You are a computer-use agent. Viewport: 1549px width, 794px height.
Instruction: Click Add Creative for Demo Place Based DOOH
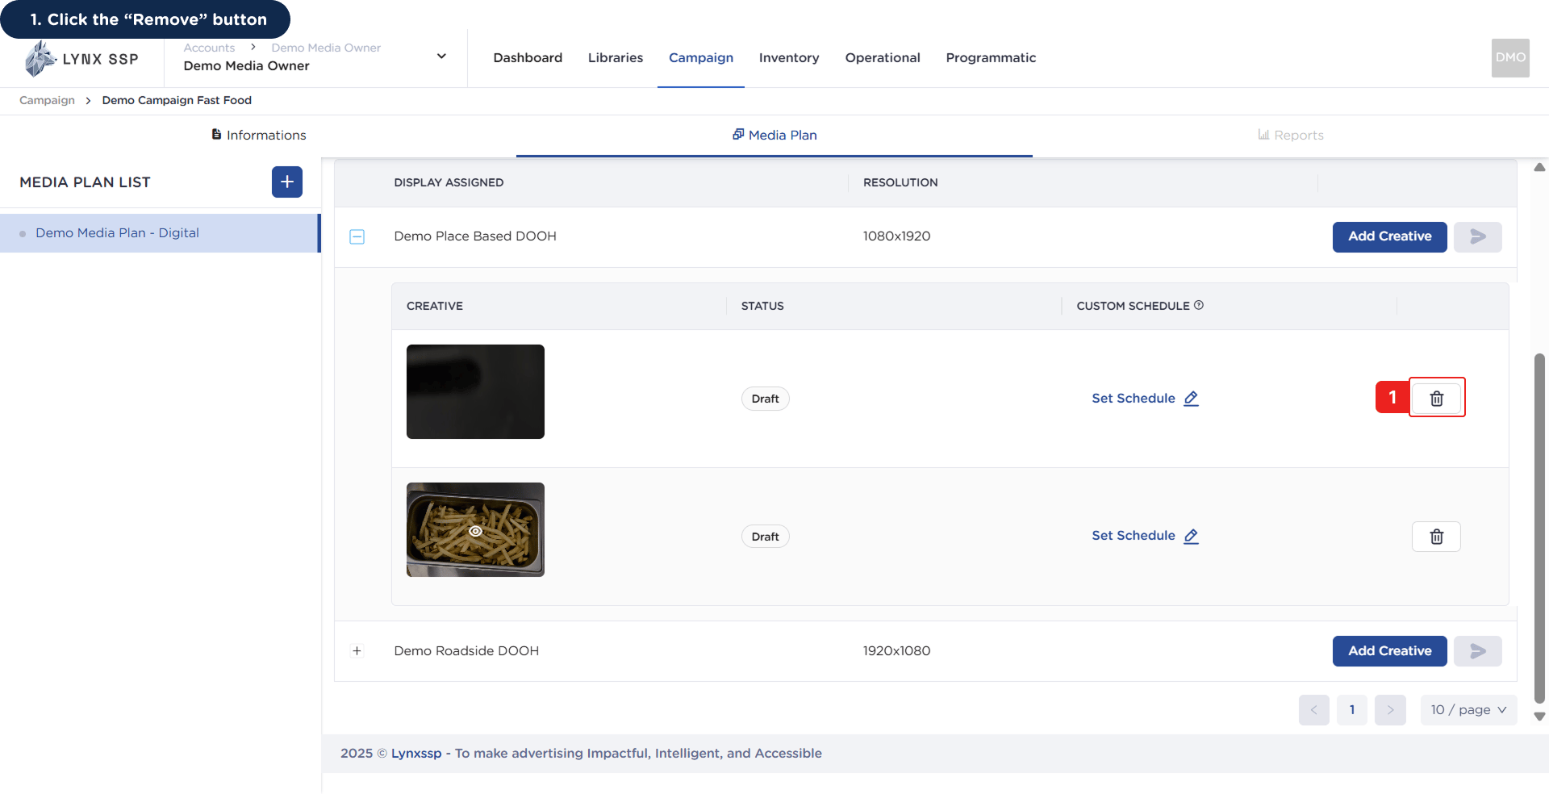tap(1389, 236)
